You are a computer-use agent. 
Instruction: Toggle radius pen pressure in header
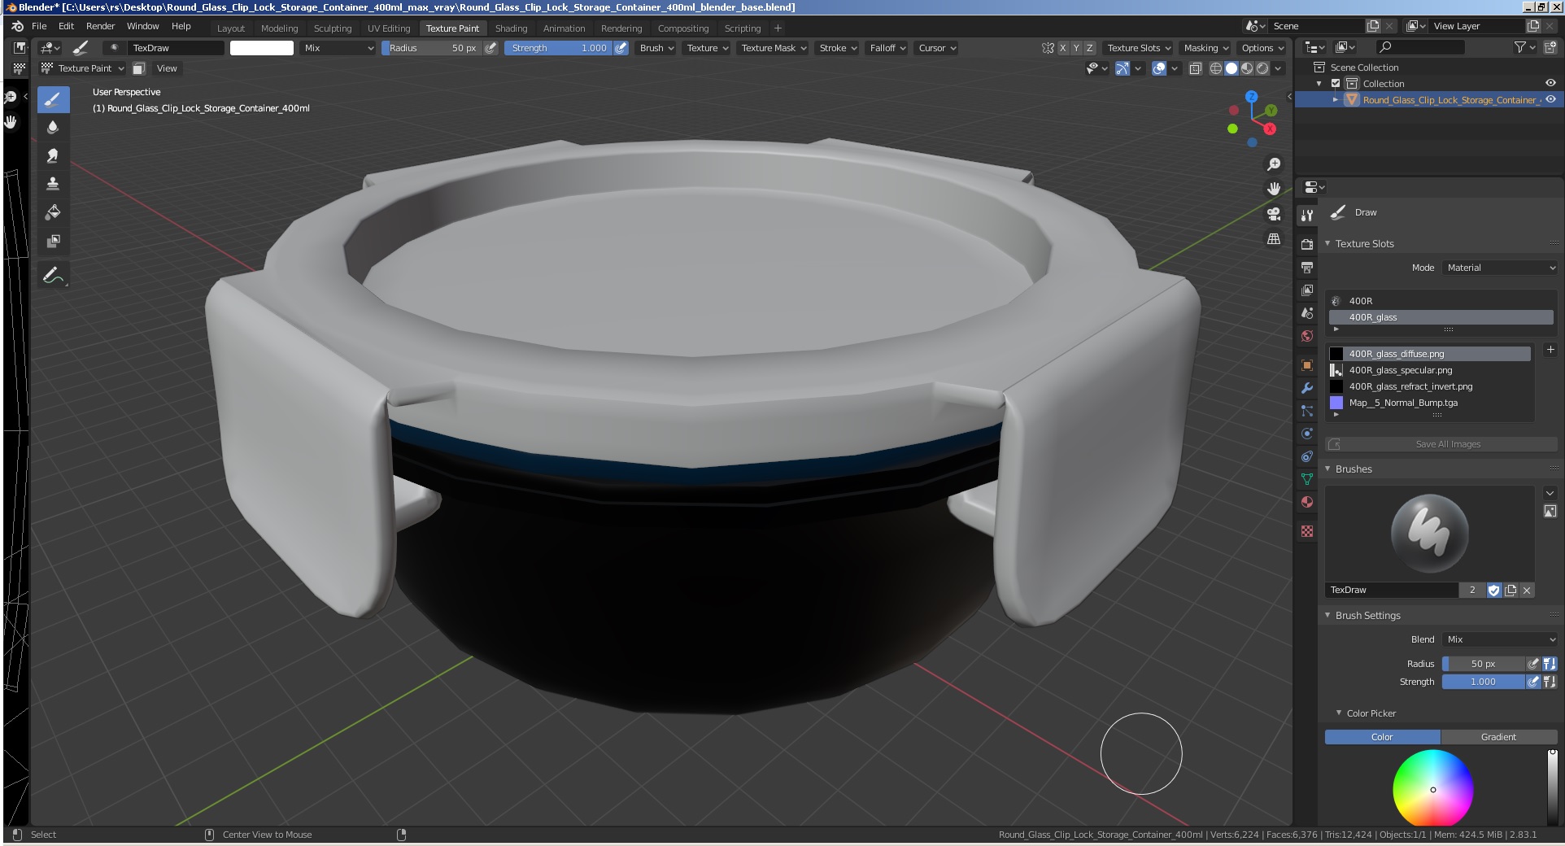point(490,48)
